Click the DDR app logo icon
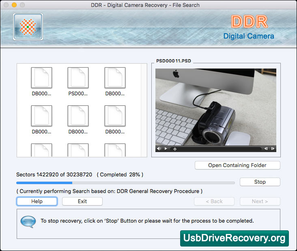 coord(28,27)
